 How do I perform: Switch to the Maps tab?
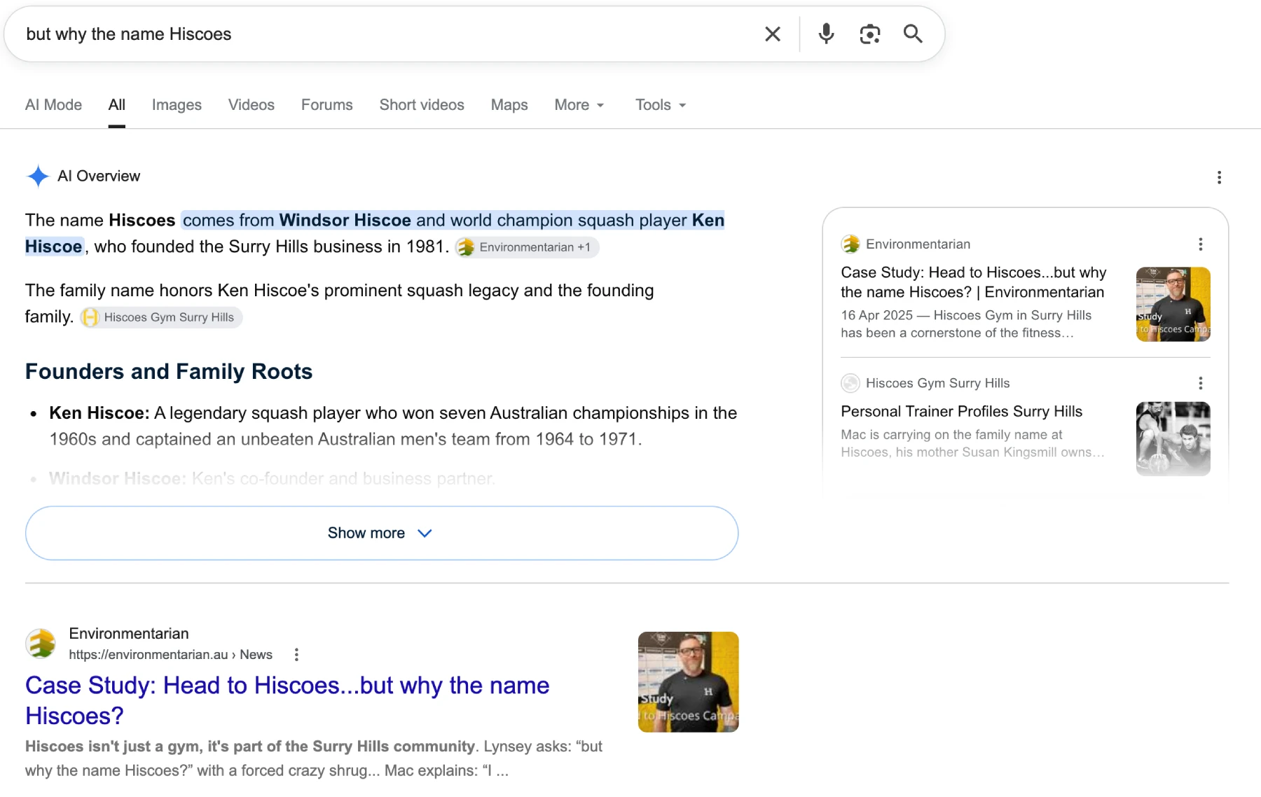pos(509,105)
